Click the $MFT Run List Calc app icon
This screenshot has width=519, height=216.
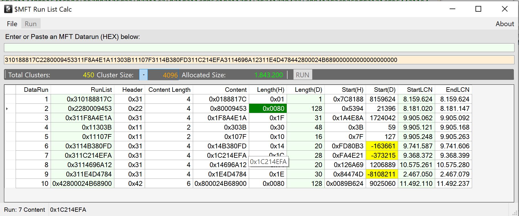pos(8,9)
